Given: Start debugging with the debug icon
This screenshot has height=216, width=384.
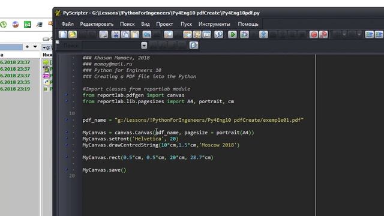Looking at the screenshot, I should coord(244,35).
